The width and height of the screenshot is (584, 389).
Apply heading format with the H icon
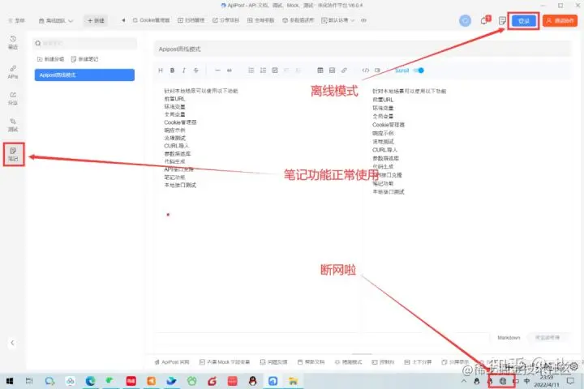161,71
